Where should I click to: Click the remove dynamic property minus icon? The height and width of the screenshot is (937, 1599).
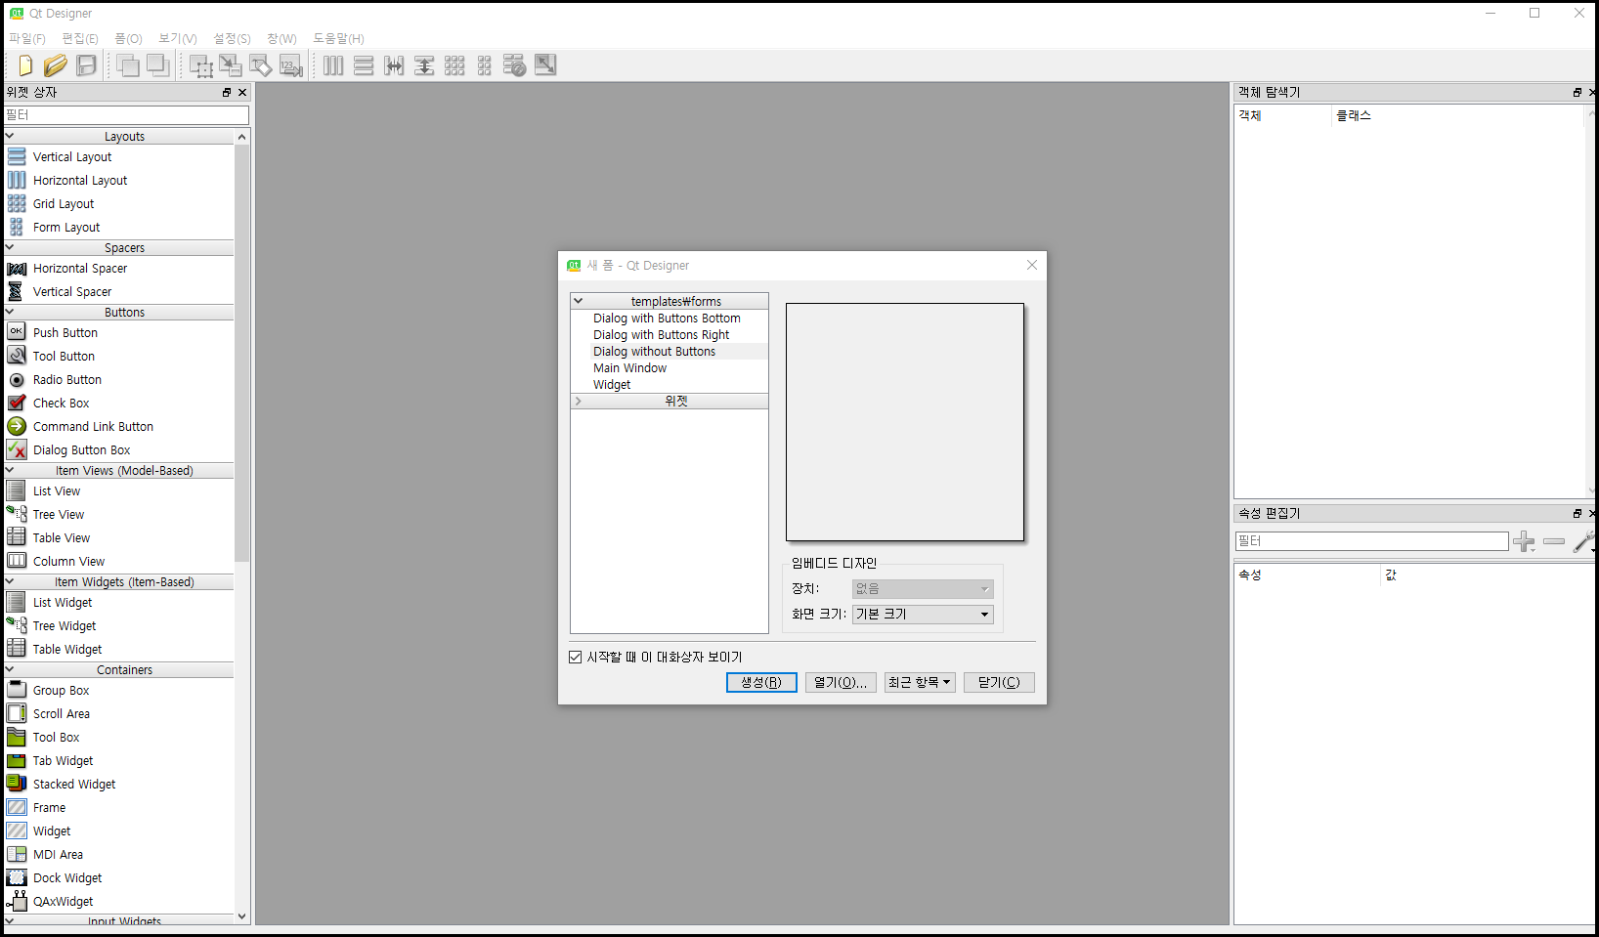click(1554, 541)
